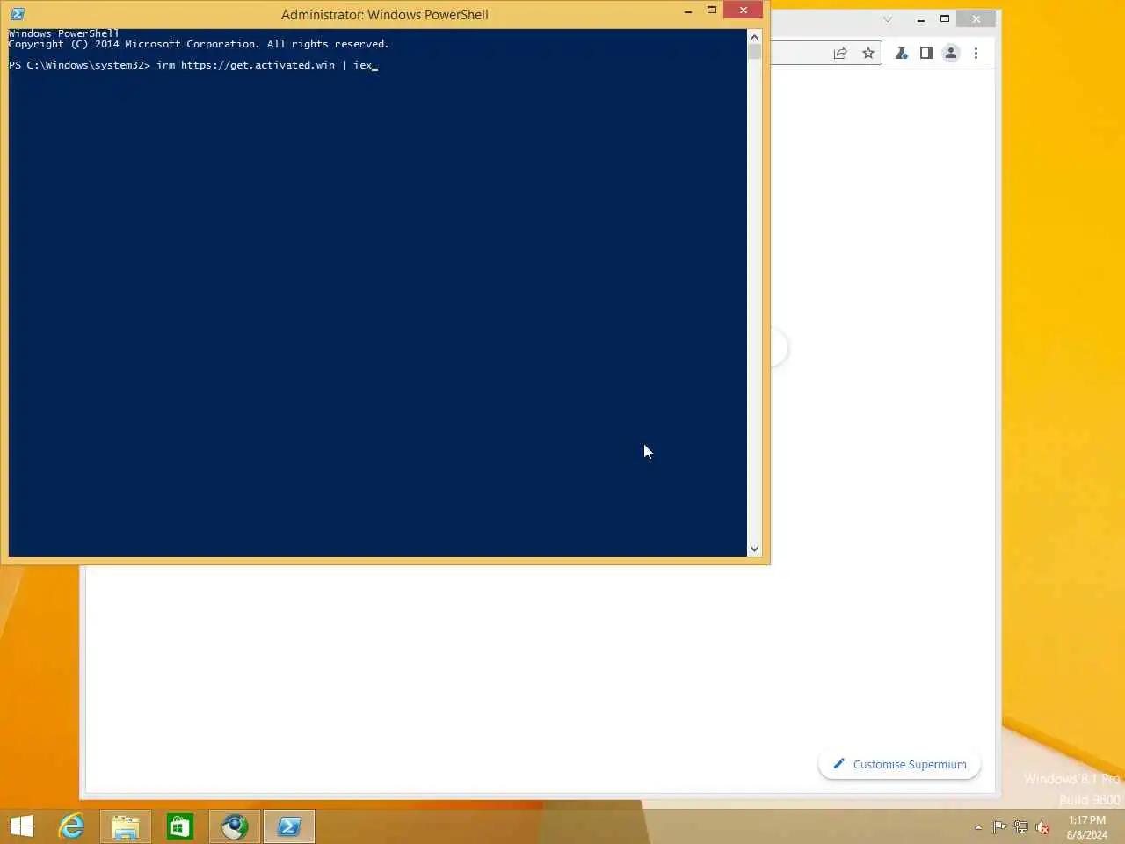Open the network tray icon
The image size is (1125, 844).
(x=1021, y=827)
